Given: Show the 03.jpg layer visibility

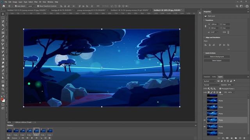Looking at the screenshot, I should [205, 107].
